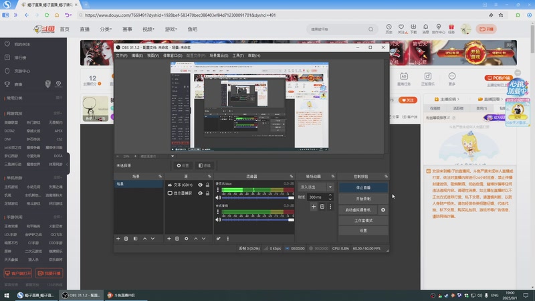The image size is (535, 301).
Task: Toggle lock on 显示器捕获 source
Action: (207, 193)
